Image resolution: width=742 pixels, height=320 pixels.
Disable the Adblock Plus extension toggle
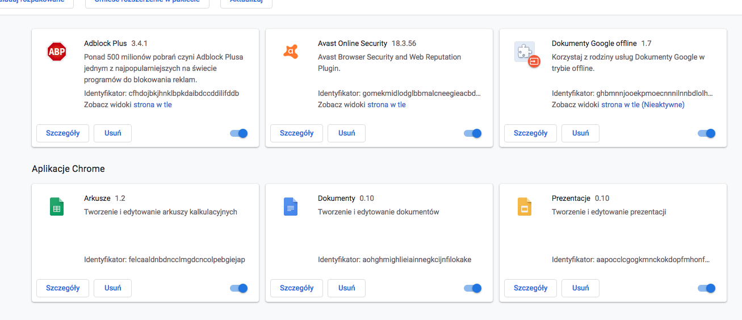click(x=239, y=133)
